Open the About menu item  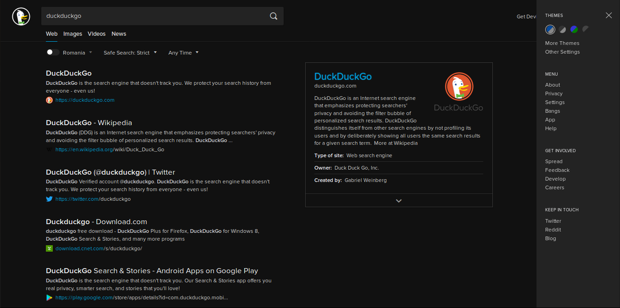[x=553, y=85]
